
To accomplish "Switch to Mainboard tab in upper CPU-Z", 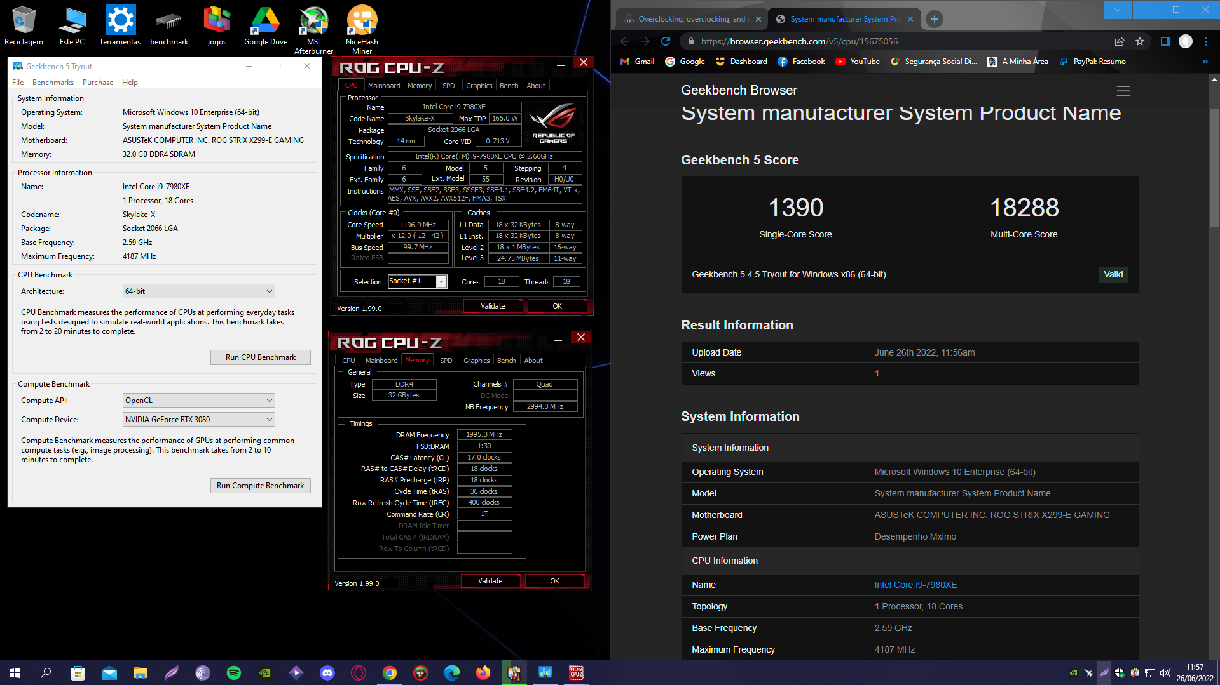I will click(x=384, y=86).
